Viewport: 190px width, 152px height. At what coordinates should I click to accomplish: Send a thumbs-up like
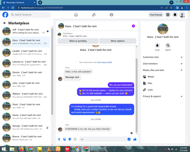tap(135, 139)
